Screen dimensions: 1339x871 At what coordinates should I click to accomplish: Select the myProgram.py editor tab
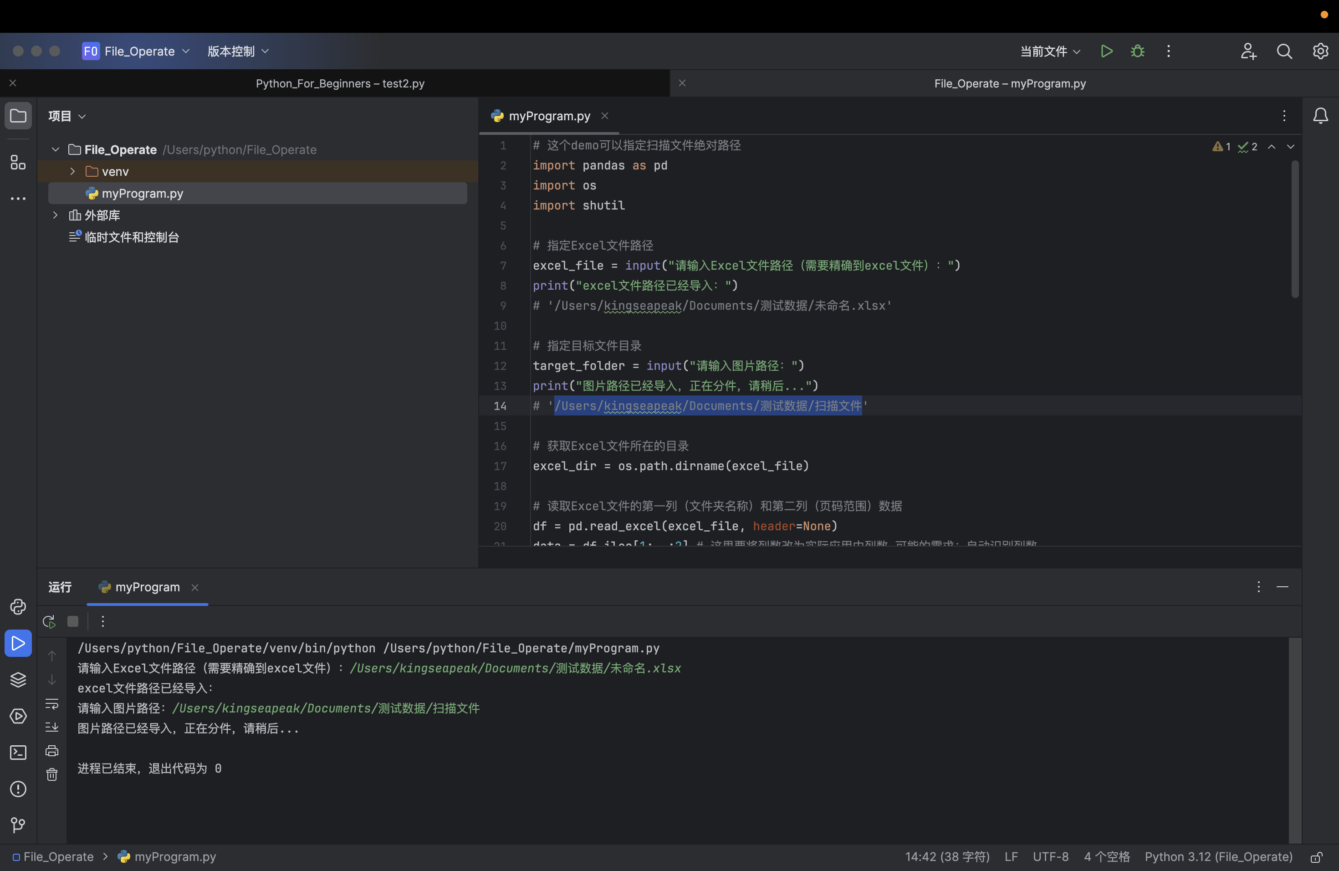point(549,116)
